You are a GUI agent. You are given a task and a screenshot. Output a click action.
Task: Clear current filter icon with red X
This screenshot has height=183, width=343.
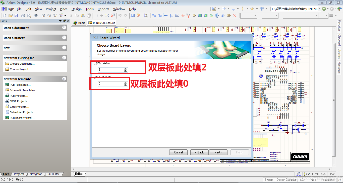(113, 16)
